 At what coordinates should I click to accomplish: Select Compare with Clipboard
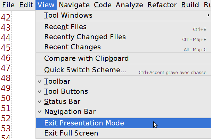pos(86,58)
